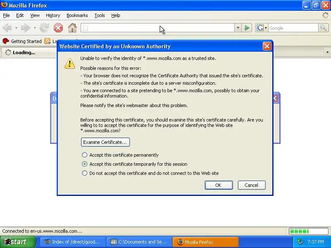
Task: Open the Back history dropdown arrow
Action: pyautogui.click(x=16, y=28)
